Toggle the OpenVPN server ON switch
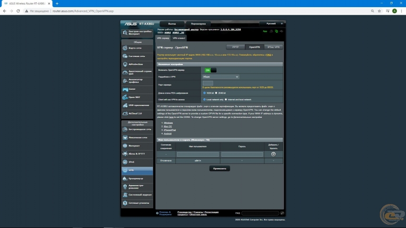This screenshot has height=228, width=406. tap(210, 70)
